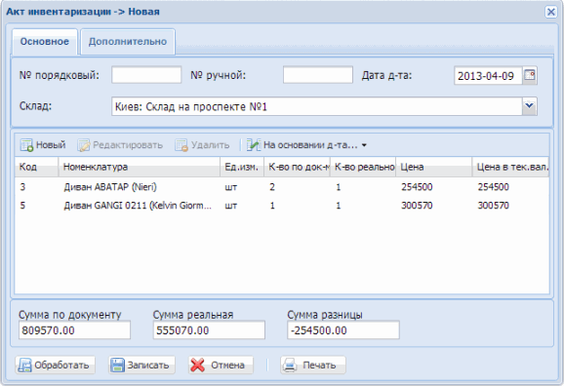The image size is (564, 386).
Task: Click the Сумма по документу field
Action: pyautogui.click(x=74, y=330)
